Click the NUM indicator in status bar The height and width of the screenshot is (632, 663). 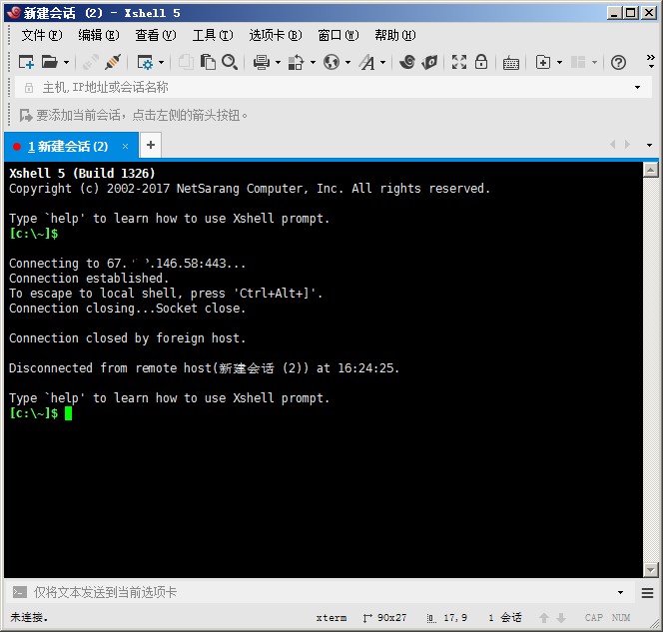click(x=621, y=618)
